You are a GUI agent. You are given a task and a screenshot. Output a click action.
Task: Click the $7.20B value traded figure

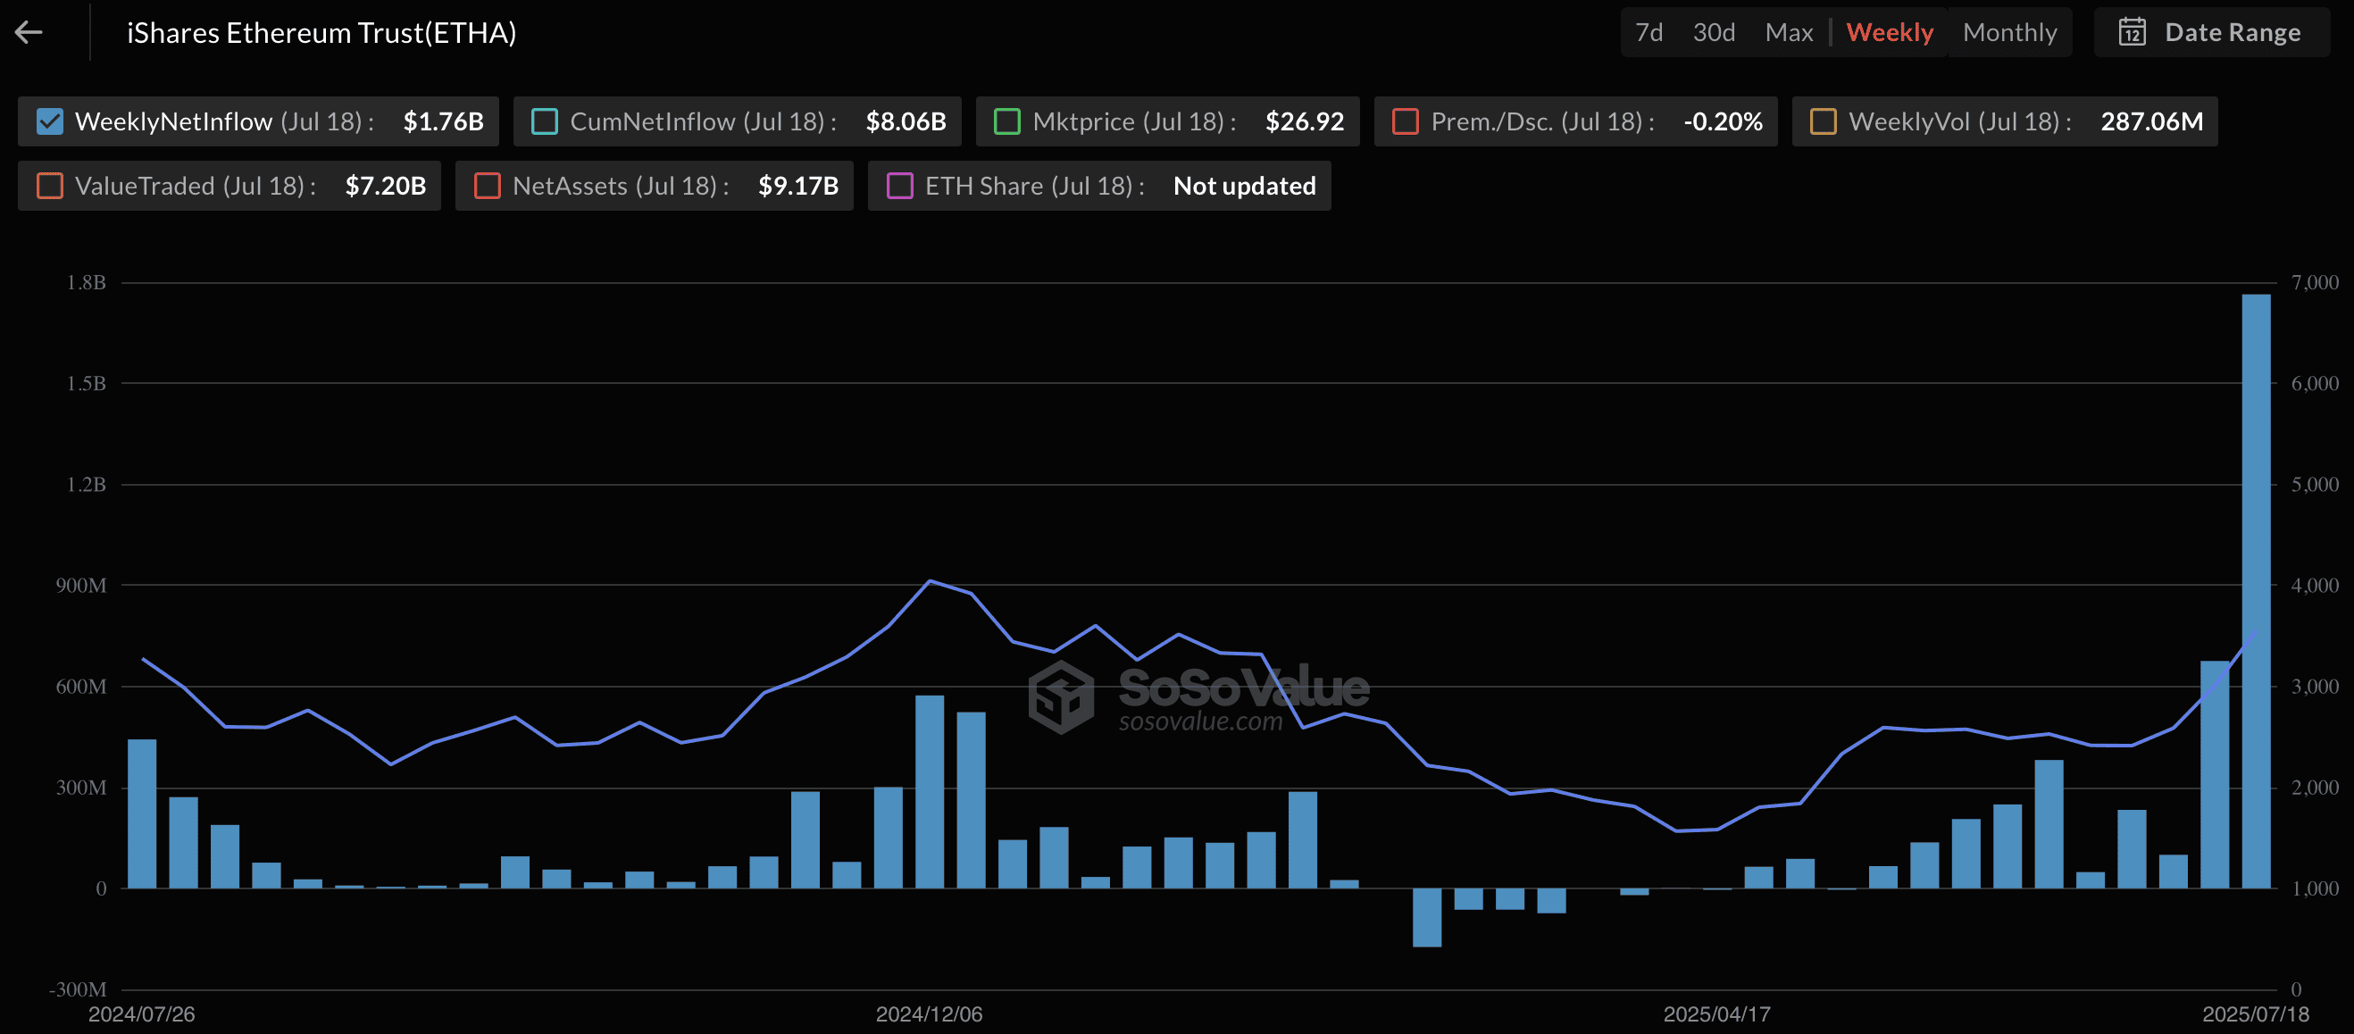(386, 187)
